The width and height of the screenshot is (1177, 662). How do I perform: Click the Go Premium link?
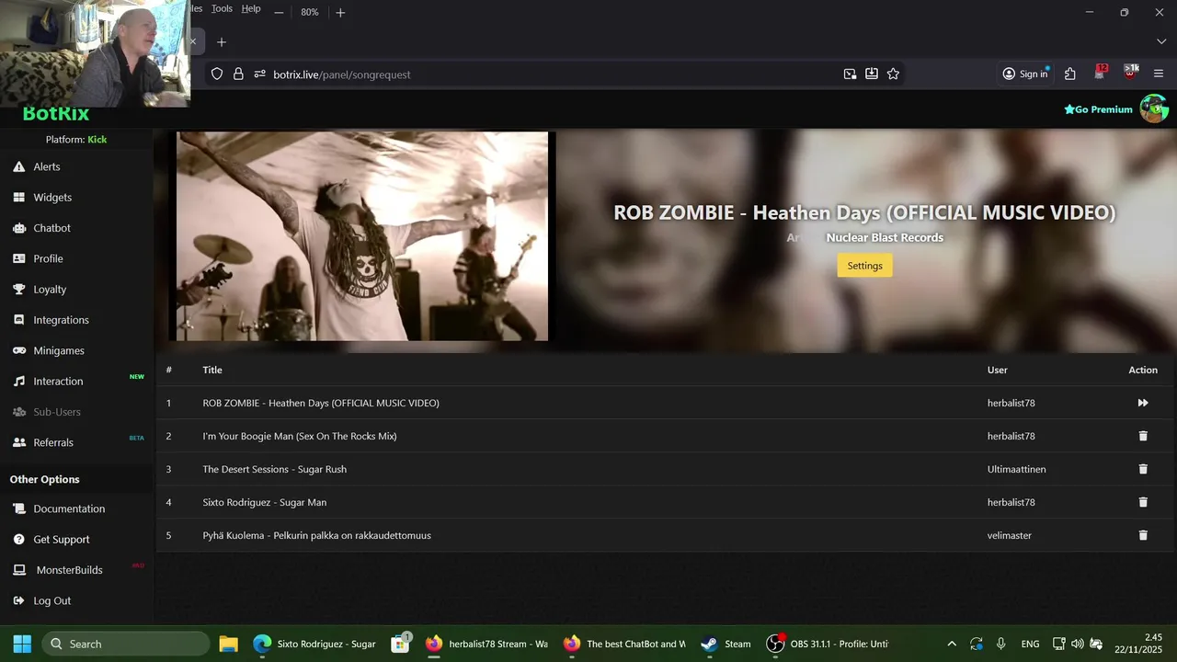[1098, 109]
